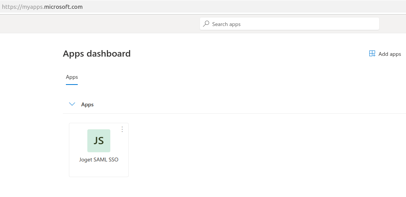406x197 pixels.
Task: Click the magnifier icon in the search box
Action: point(206,24)
